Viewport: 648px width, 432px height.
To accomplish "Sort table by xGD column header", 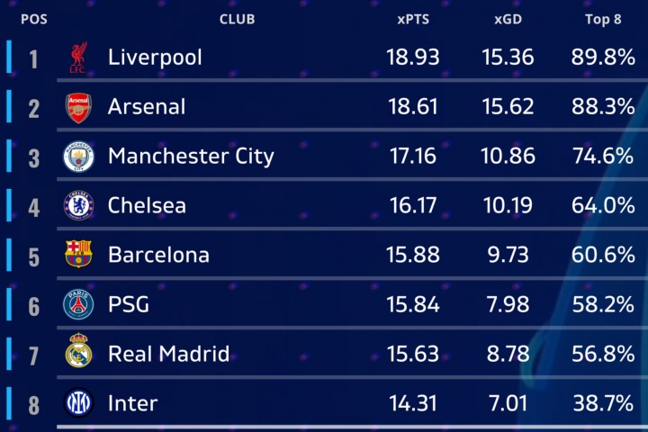I will pos(509,19).
